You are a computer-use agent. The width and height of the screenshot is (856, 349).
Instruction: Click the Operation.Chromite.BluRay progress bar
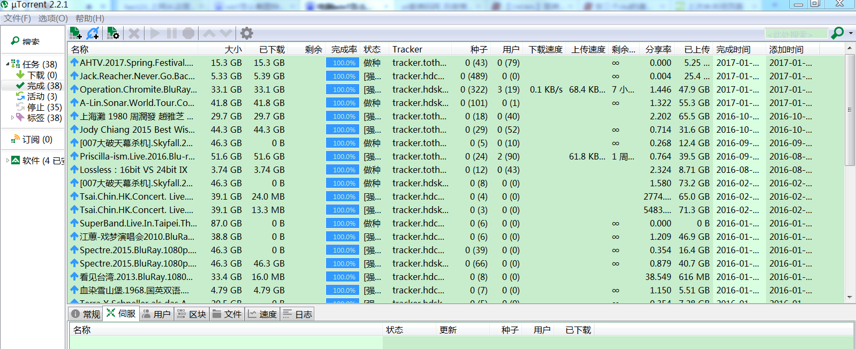[343, 89]
